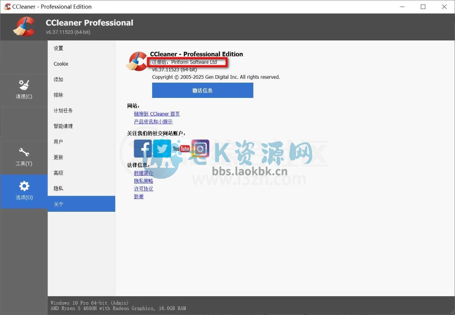Click the title bar CCleaner app icon
This screenshot has width=455, height=315.
(x=7, y=6)
